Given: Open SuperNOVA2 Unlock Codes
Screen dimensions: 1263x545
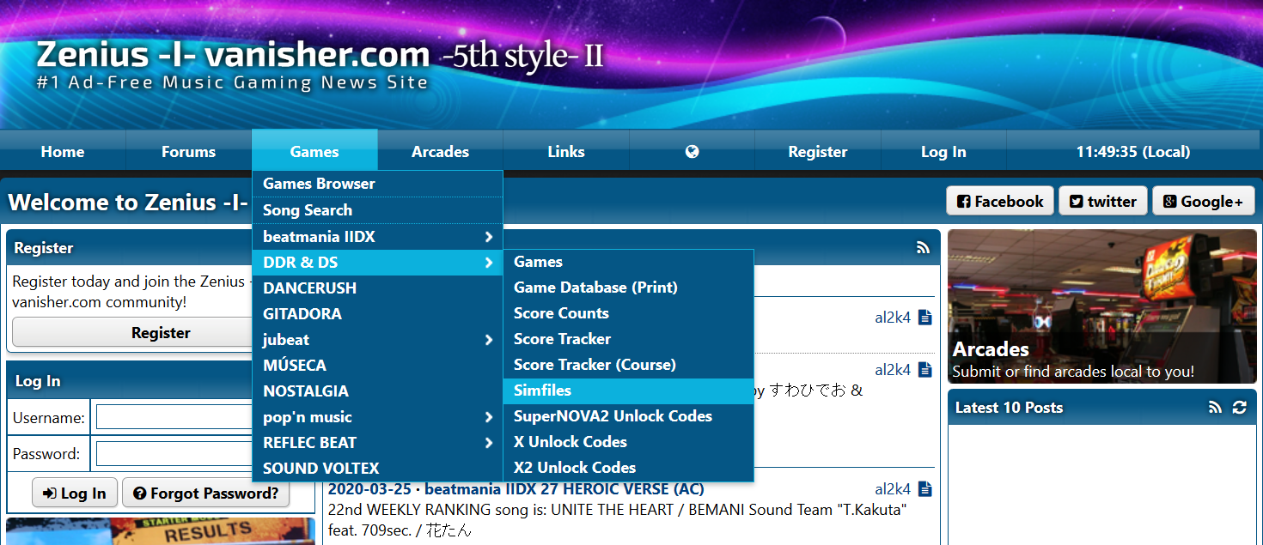Looking at the screenshot, I should 628,416.
